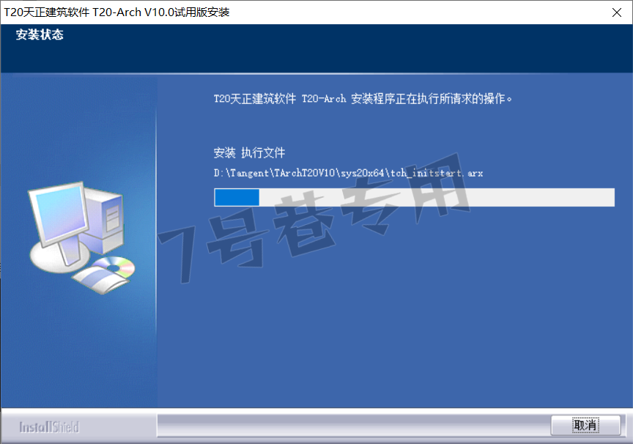The width and height of the screenshot is (633, 444).
Task: Click the 安装状态 heading
Action: pyautogui.click(x=40, y=34)
